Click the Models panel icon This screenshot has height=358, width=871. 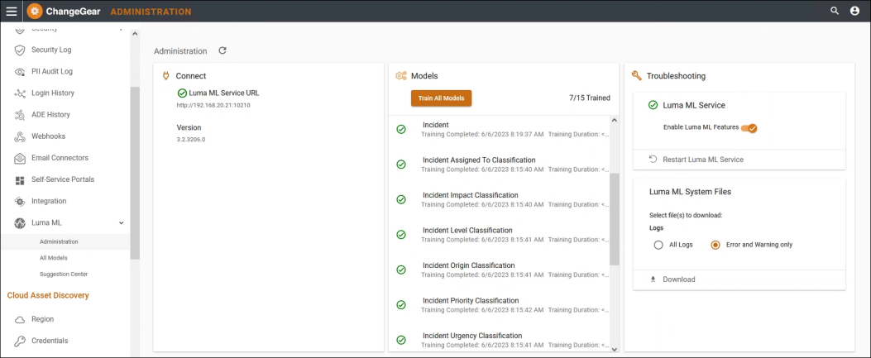401,76
